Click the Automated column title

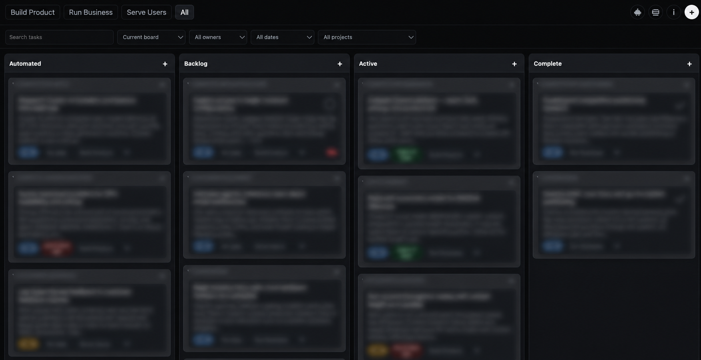click(25, 64)
